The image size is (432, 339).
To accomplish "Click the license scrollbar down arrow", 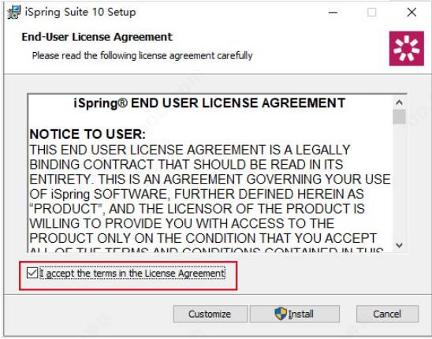I will (x=399, y=244).
